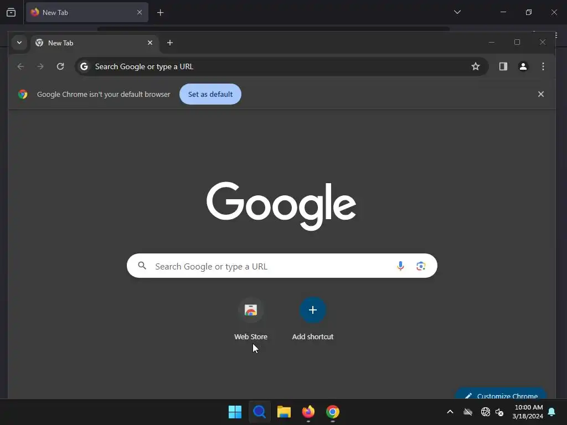Click Chrome's forward arrow
The width and height of the screenshot is (567, 425).
click(x=40, y=66)
